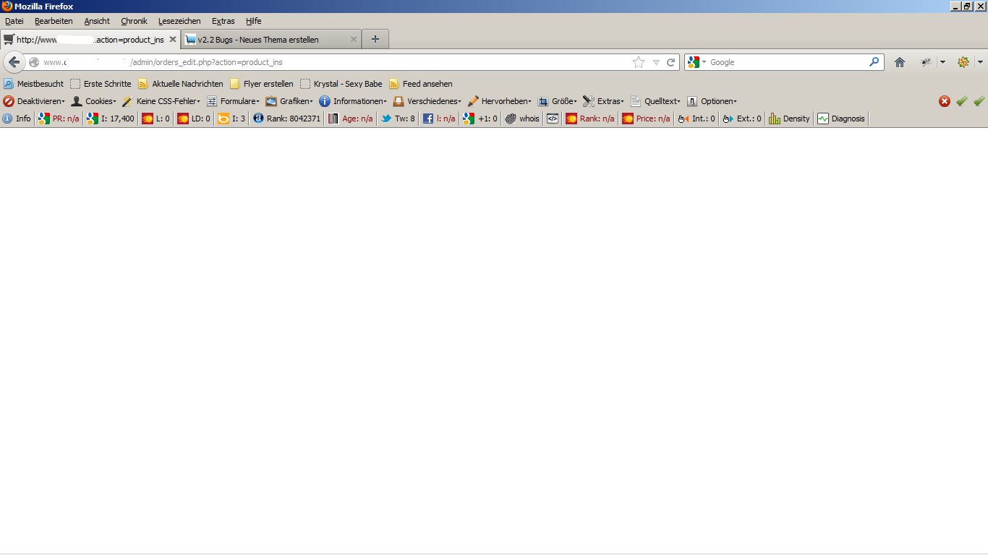
Task: Open a new tab with plus button
Action: [375, 39]
